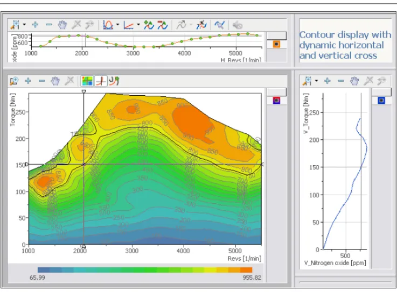Click greyed pin icon in vertical section toolbar
Image resolution: width=397 pixels, height=292 pixels.
381,81
